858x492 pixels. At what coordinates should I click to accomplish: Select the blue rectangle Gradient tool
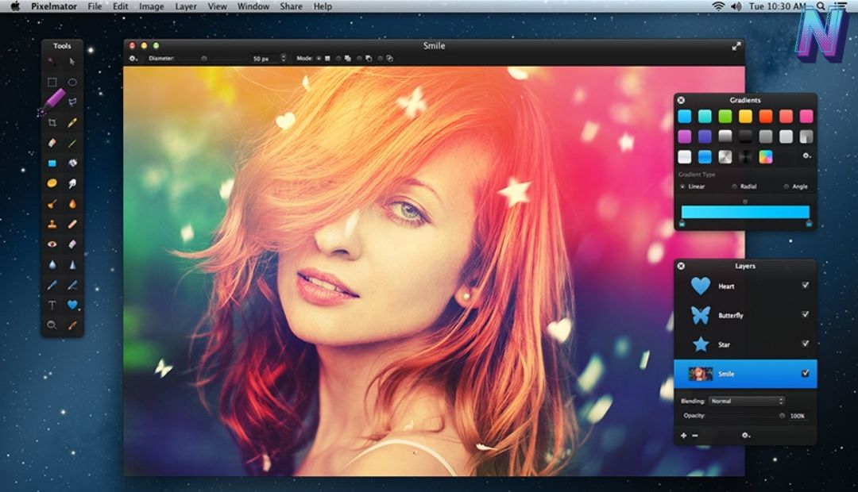click(x=52, y=163)
